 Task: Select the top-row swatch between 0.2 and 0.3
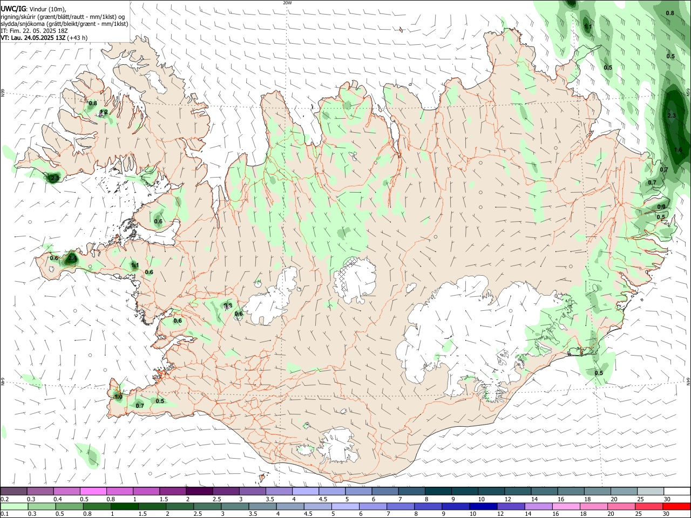13,492
